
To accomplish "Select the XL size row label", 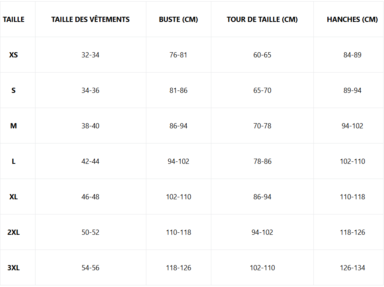I will pos(14,197).
